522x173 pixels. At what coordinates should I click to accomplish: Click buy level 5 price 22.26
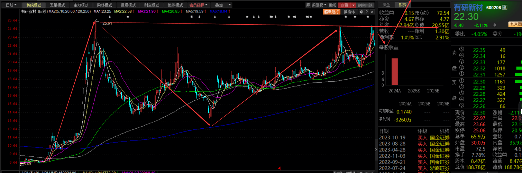pyautogui.click(x=479, y=106)
